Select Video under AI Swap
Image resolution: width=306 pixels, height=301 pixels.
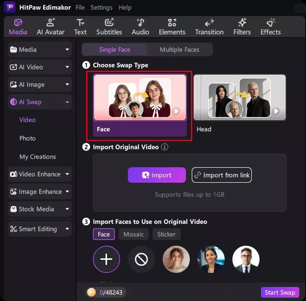(28, 120)
